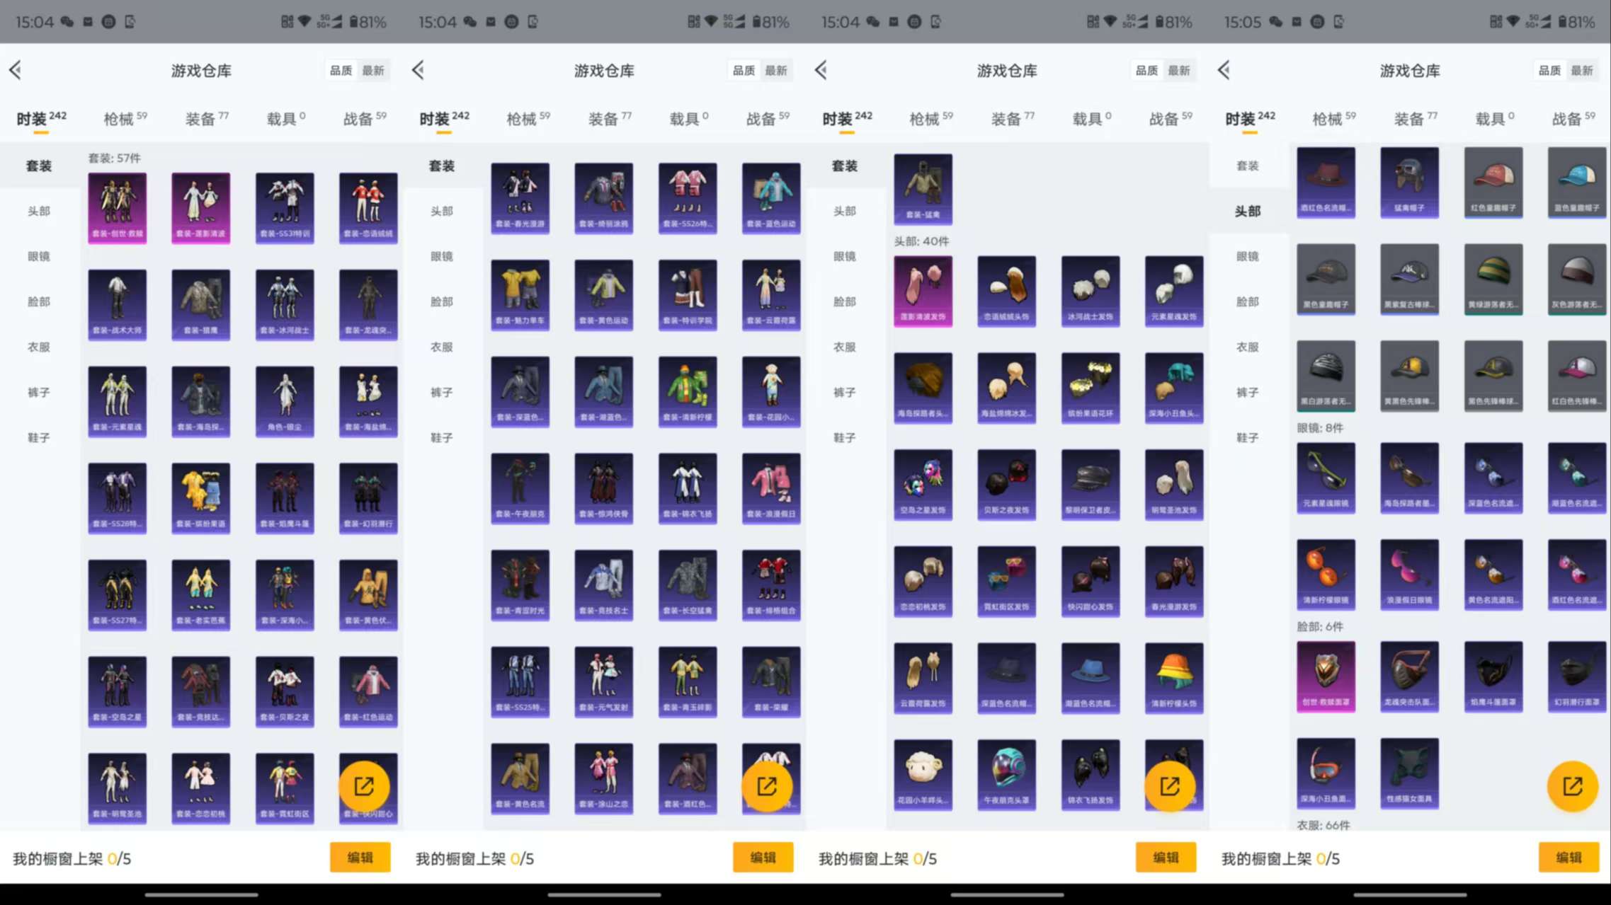This screenshot has height=905, width=1611.
Task: Select the 花园小羊咩头饰 sheep headwear icon
Action: click(923, 773)
